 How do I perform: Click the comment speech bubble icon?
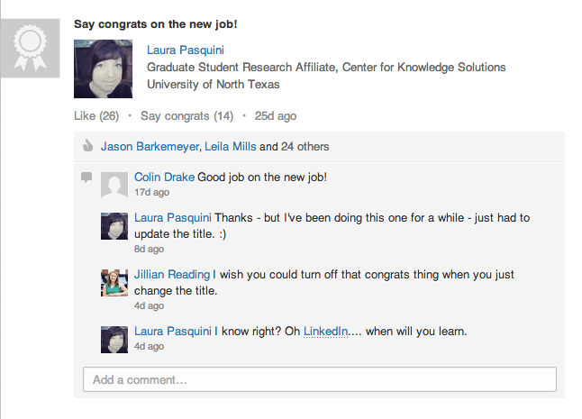(86, 177)
